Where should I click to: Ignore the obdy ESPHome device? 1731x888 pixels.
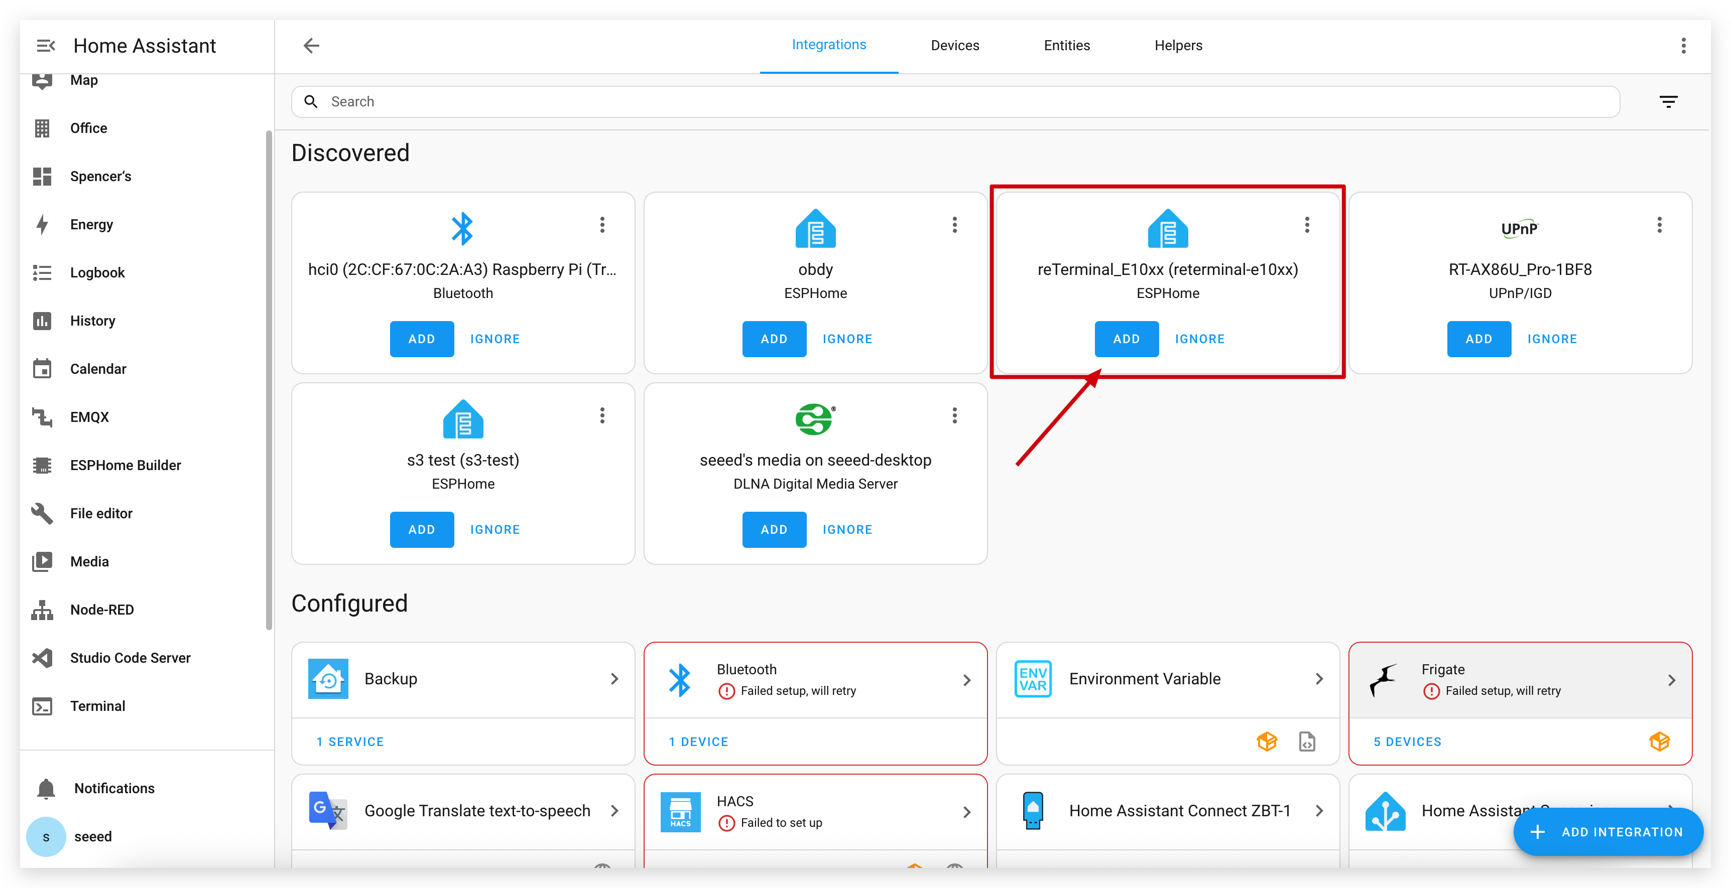(x=847, y=339)
